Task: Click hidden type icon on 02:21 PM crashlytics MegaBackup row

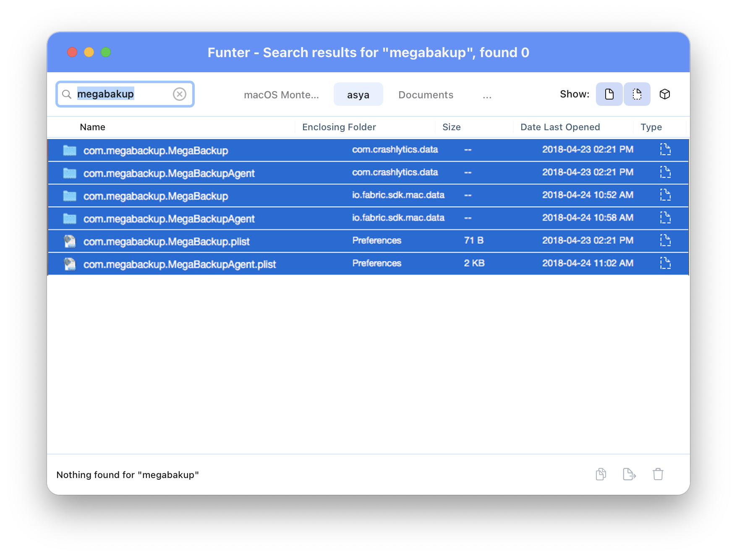Action: (665, 150)
